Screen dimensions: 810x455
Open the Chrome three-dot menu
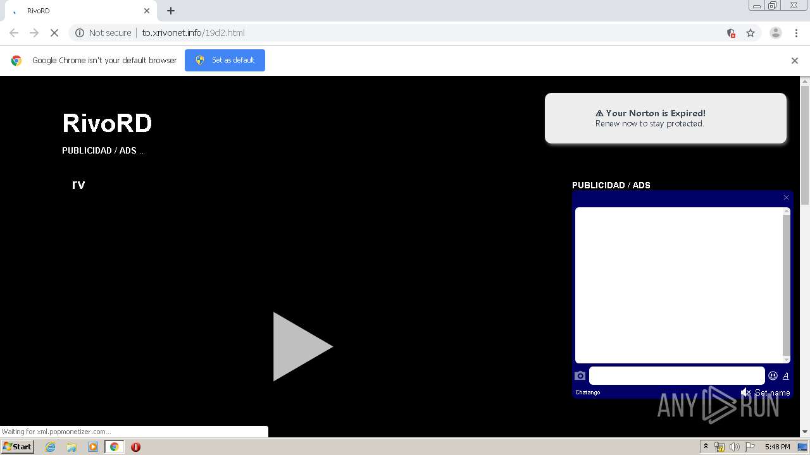[796, 33]
